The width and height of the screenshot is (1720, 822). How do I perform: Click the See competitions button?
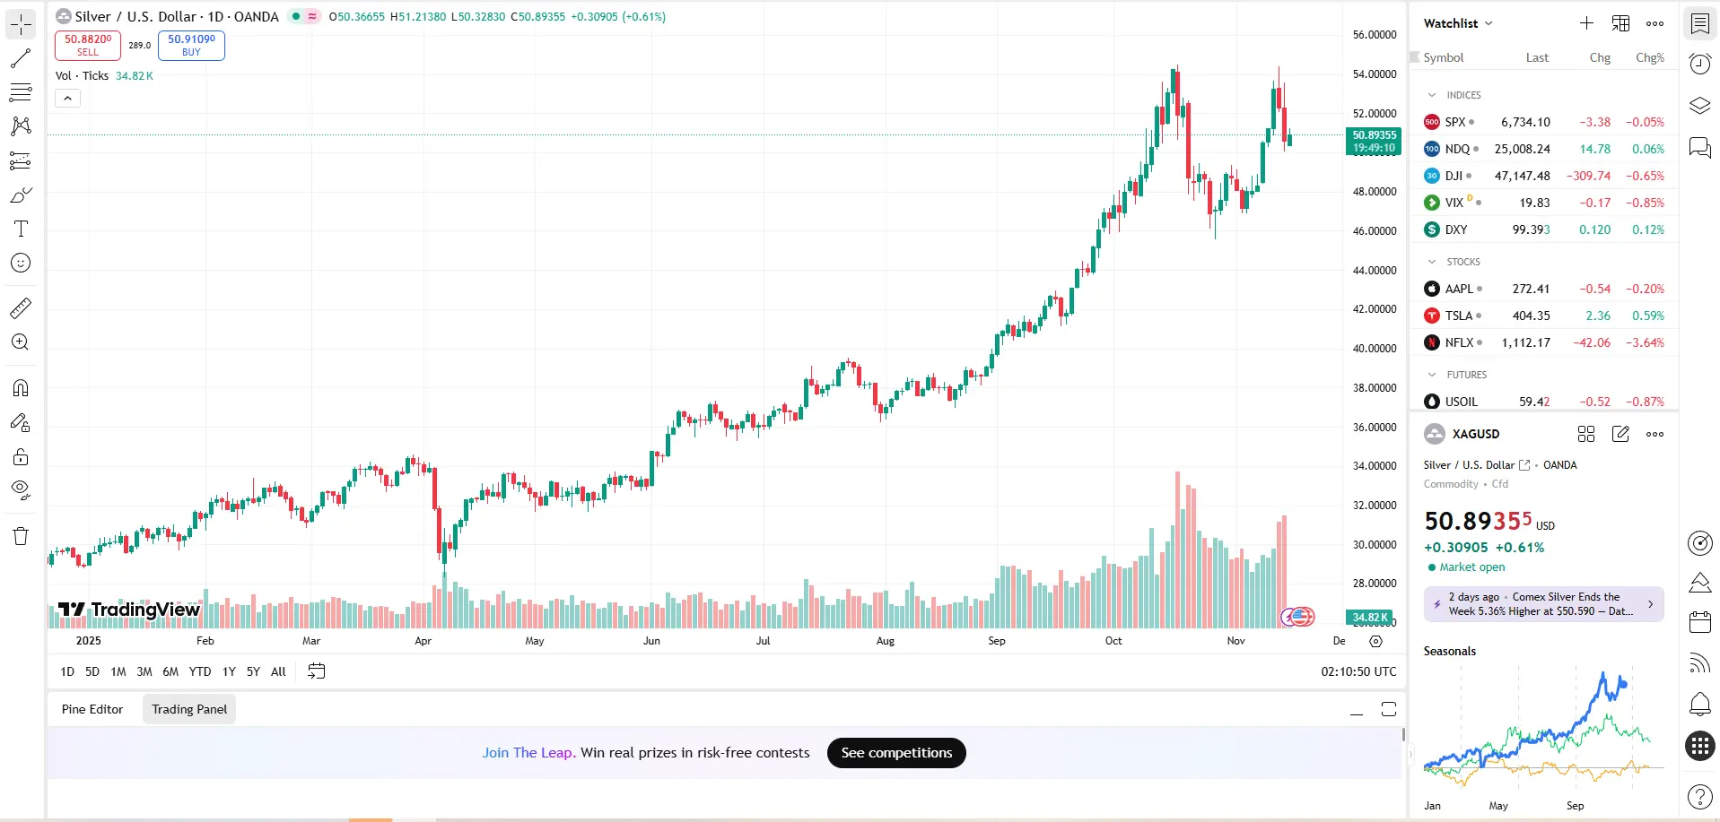pos(896,753)
